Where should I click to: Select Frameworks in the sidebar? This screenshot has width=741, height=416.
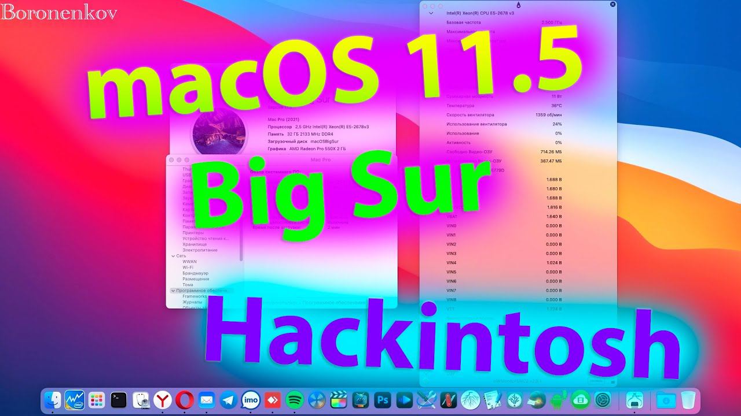pyautogui.click(x=195, y=296)
